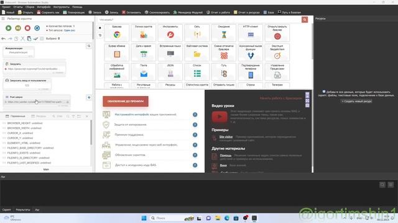This screenshot has height=223, width=398.
Task: Open the Ожидание hourglass module
Action: click(x=224, y=33)
